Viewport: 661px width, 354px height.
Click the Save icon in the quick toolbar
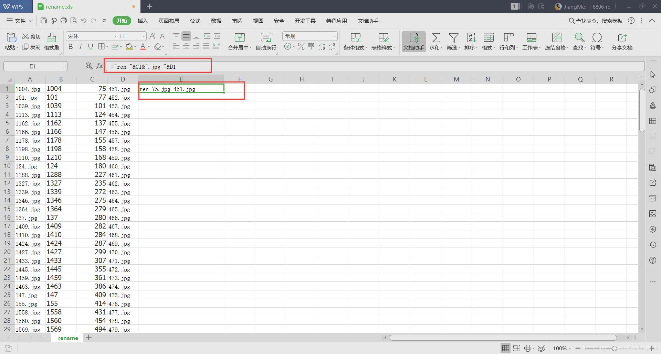coord(43,21)
